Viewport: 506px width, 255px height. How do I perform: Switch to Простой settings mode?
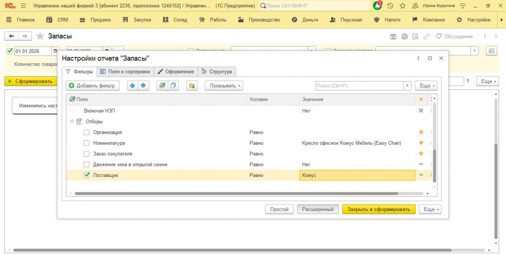(x=280, y=209)
